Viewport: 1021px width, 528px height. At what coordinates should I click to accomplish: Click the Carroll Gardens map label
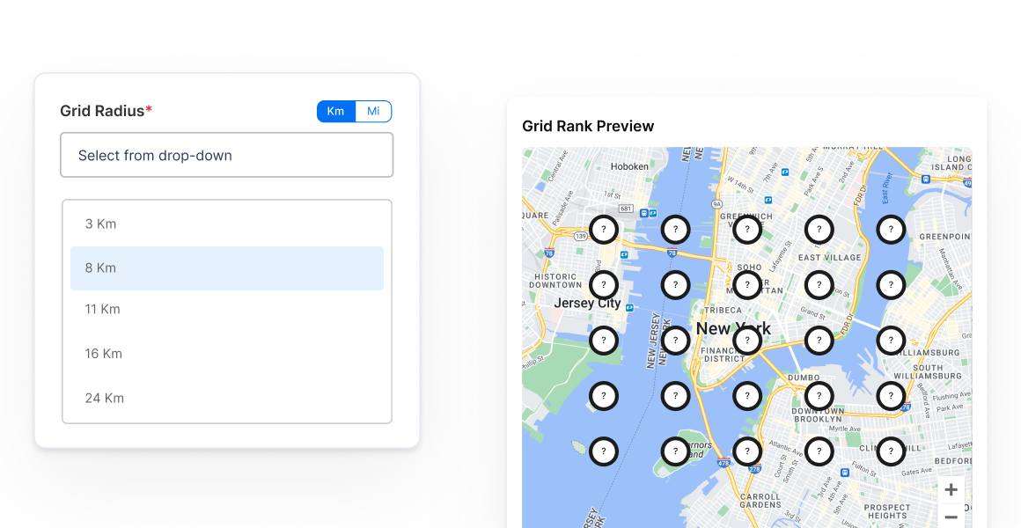pos(760,500)
